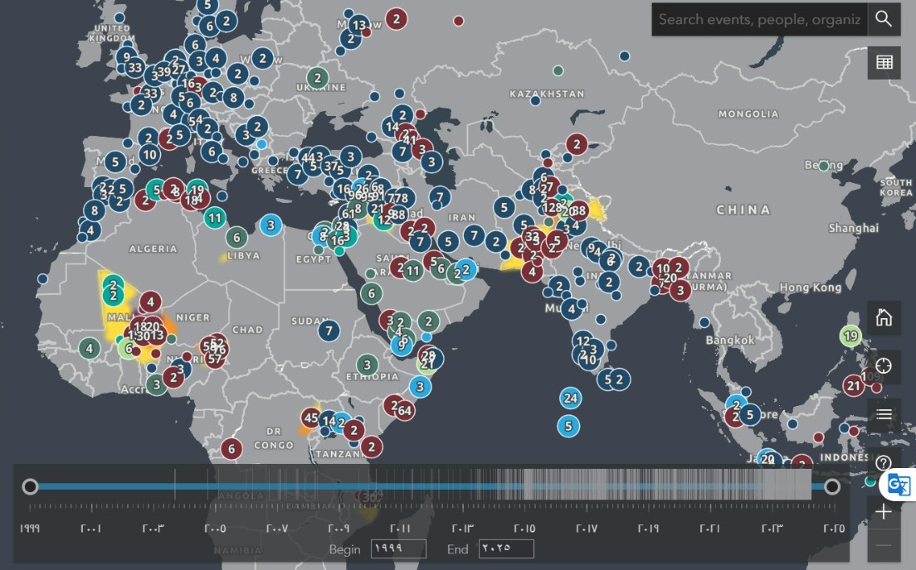916x570 pixels.
Task: Click the search magnifier button
Action: point(884,19)
